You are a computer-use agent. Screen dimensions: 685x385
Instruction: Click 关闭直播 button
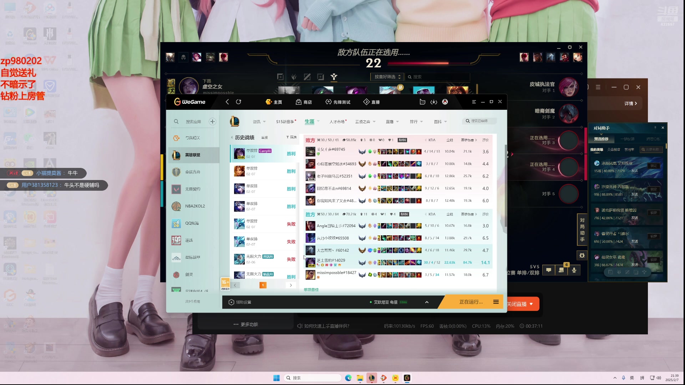(x=520, y=304)
